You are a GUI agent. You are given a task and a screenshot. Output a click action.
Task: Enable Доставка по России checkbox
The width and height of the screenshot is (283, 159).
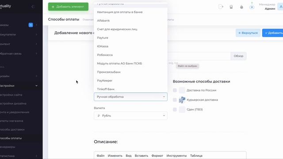coord(175,90)
